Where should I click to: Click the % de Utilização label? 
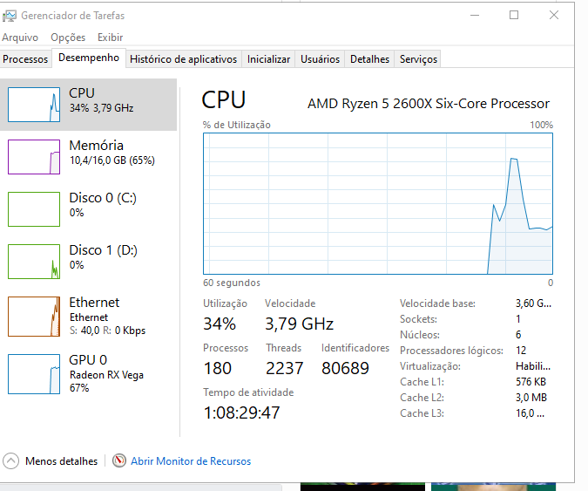(x=237, y=125)
